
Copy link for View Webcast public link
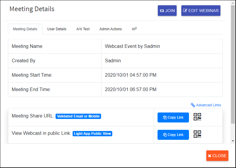tap(173, 135)
